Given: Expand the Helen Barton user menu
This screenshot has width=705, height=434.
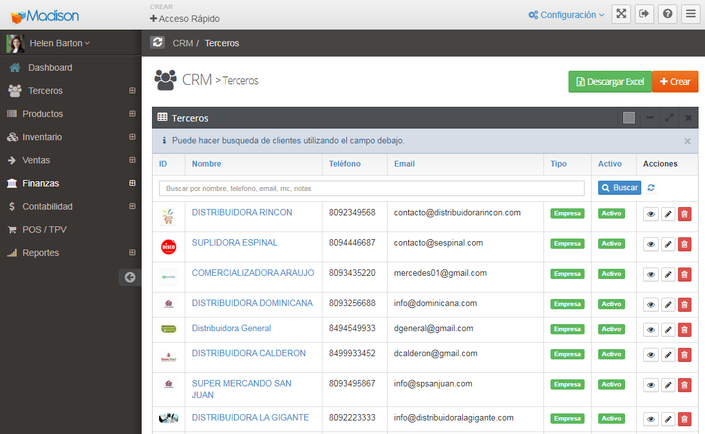Looking at the screenshot, I should (x=59, y=43).
